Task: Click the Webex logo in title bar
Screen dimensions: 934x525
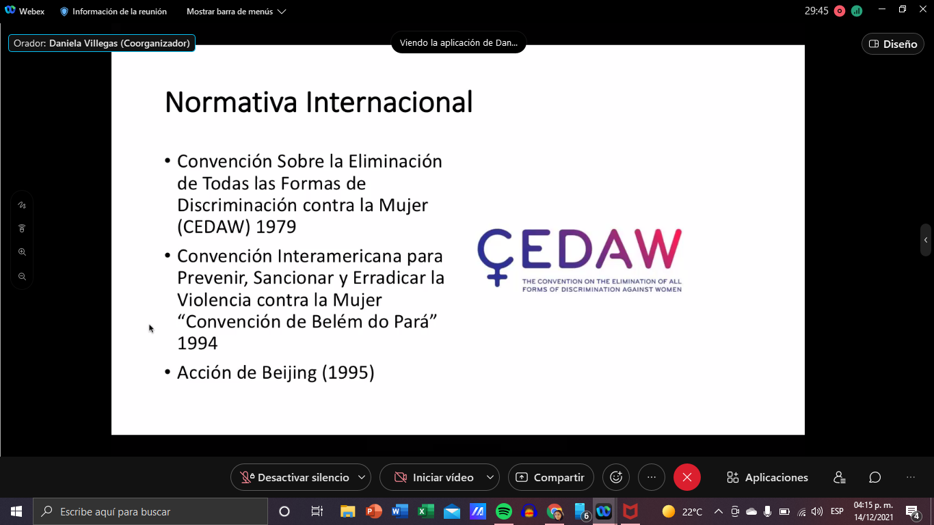Action: (10, 11)
